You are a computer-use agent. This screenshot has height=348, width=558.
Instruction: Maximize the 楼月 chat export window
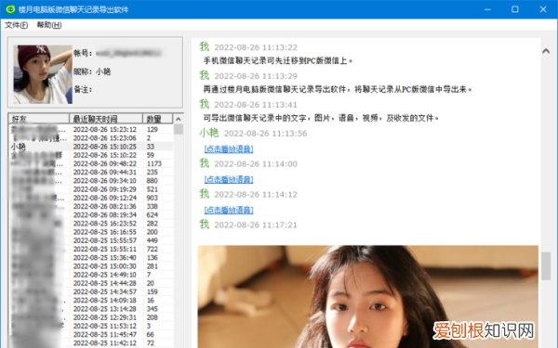coord(515,9)
